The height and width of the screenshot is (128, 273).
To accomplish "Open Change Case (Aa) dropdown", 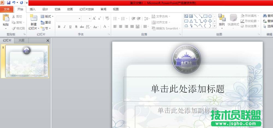I will 96,27.
